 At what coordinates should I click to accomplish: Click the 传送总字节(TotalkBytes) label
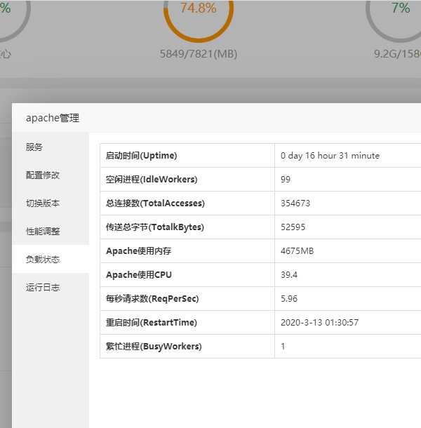coord(155,227)
